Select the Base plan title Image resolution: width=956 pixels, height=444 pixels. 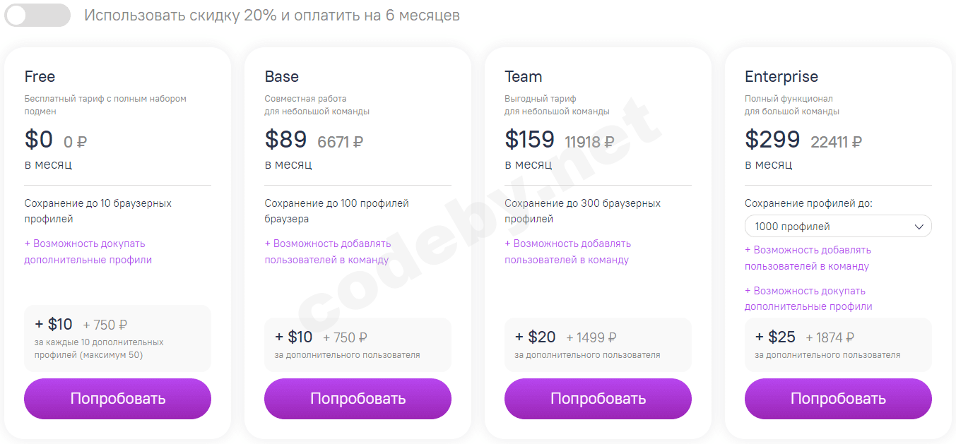point(281,76)
